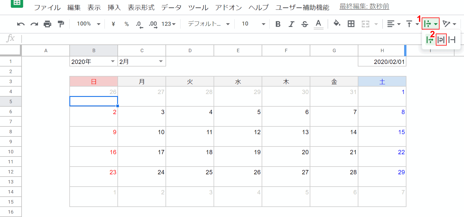Open the 表示 menu
464x217 pixels.
[x=94, y=8]
